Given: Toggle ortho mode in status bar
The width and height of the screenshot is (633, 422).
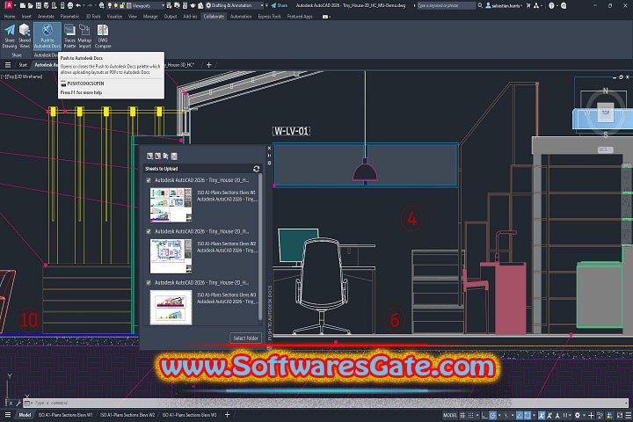Looking at the screenshot, I should [x=484, y=415].
